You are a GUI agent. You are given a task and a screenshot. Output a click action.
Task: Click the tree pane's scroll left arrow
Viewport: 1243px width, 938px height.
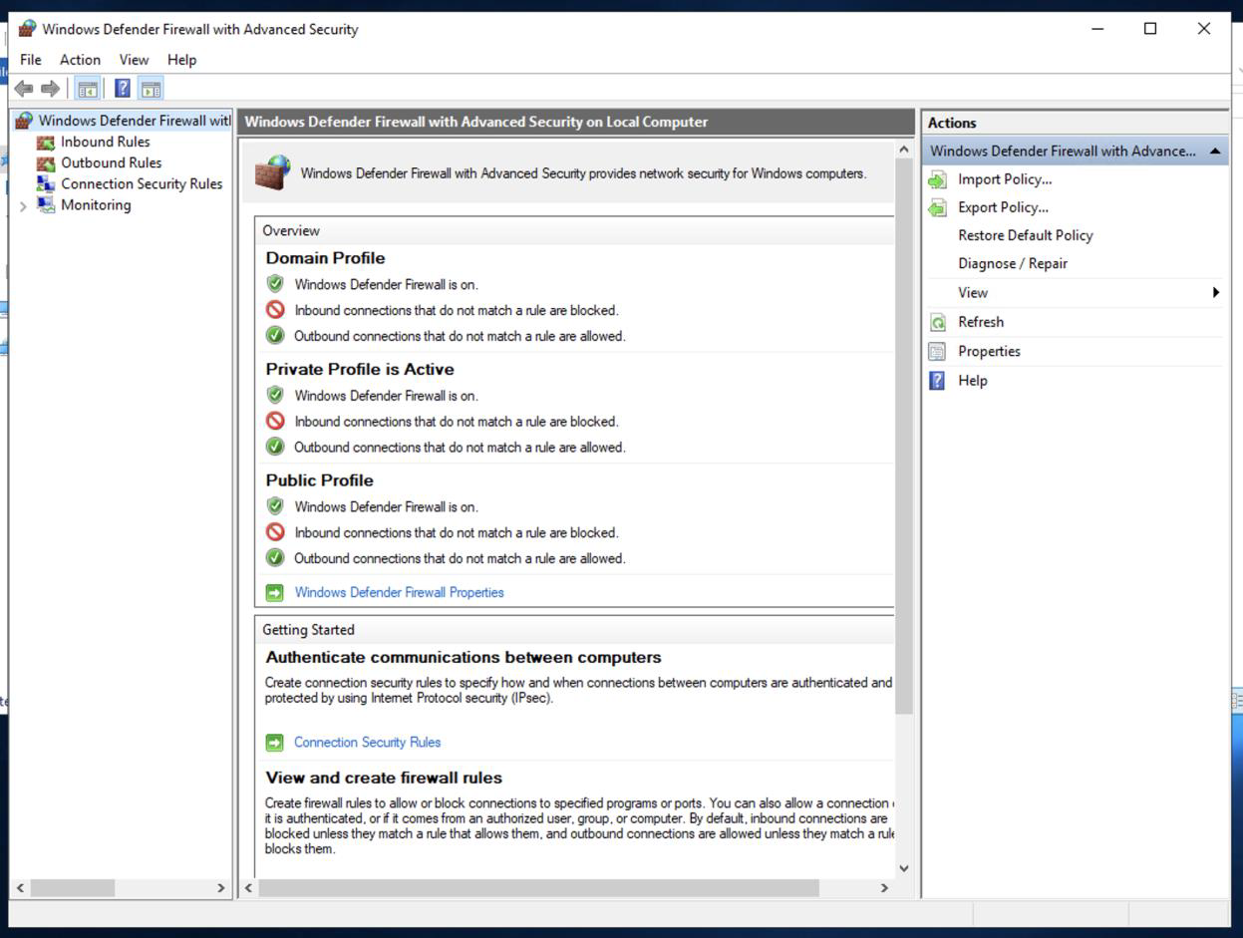pyautogui.click(x=20, y=887)
